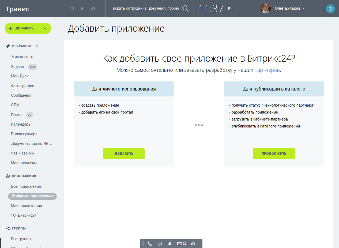Open the chat bubble icon in top header
This screenshot has height=248, width=339.
coord(72,9)
